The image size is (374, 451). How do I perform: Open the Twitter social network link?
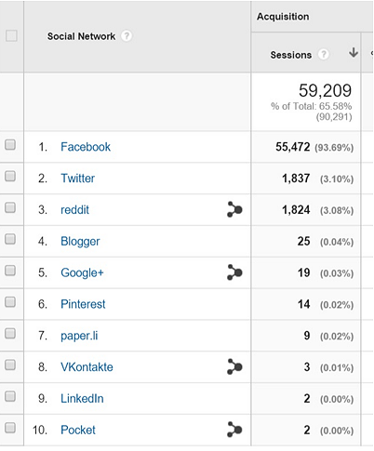point(77,179)
